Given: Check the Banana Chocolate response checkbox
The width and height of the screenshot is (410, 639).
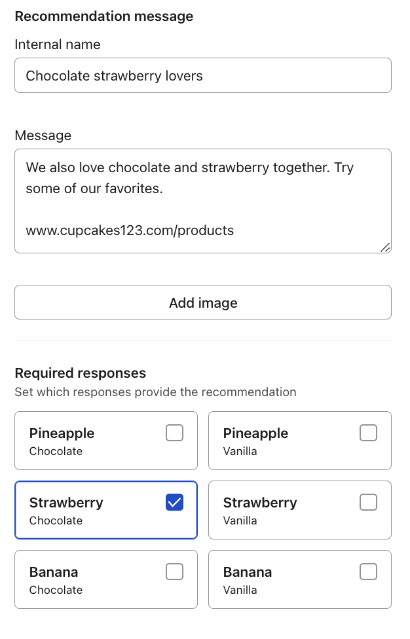Looking at the screenshot, I should point(174,572).
